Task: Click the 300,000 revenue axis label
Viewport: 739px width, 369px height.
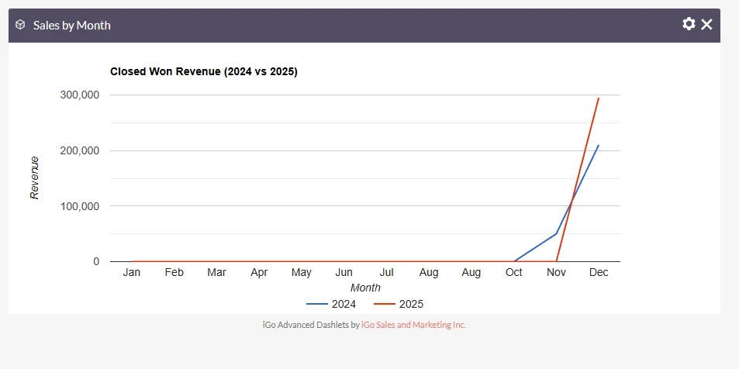Action: [x=79, y=95]
